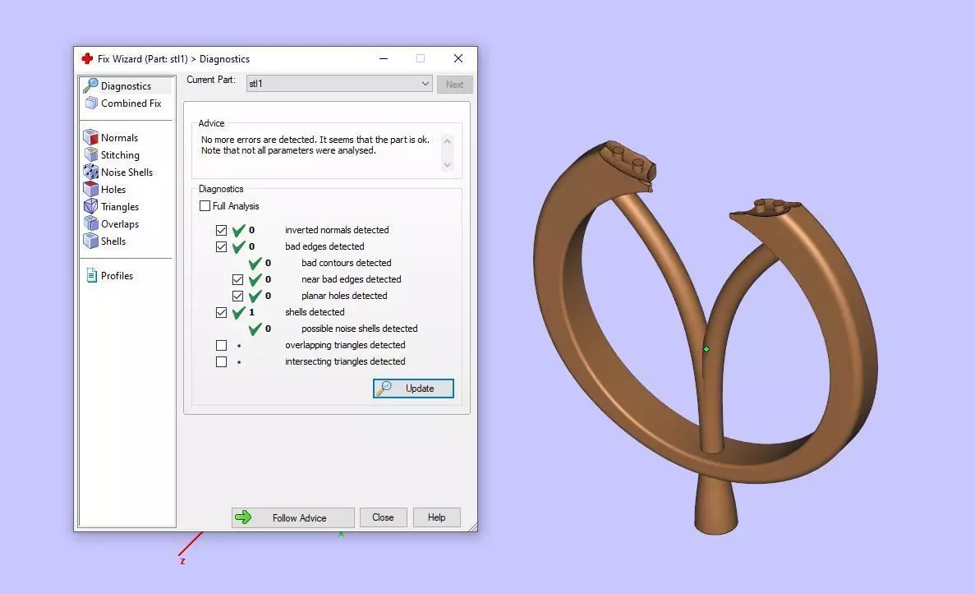The width and height of the screenshot is (975, 593).
Task: Enable the Full Analysis checkbox
Action: pos(205,206)
